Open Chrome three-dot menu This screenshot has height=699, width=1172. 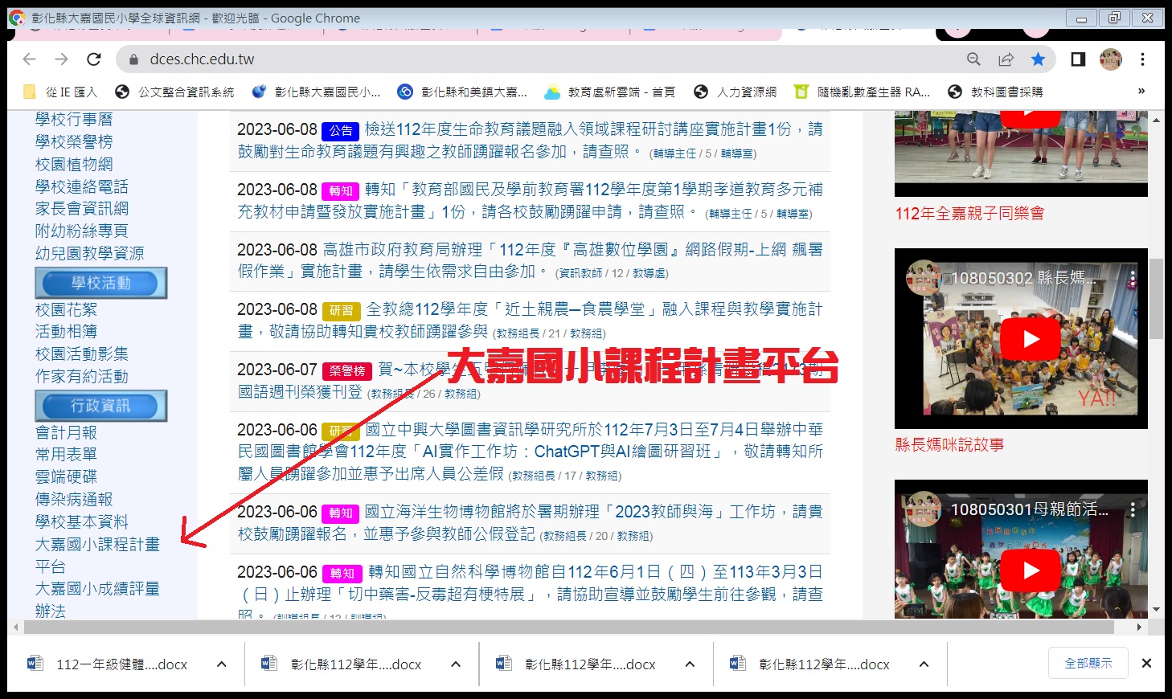(x=1142, y=59)
